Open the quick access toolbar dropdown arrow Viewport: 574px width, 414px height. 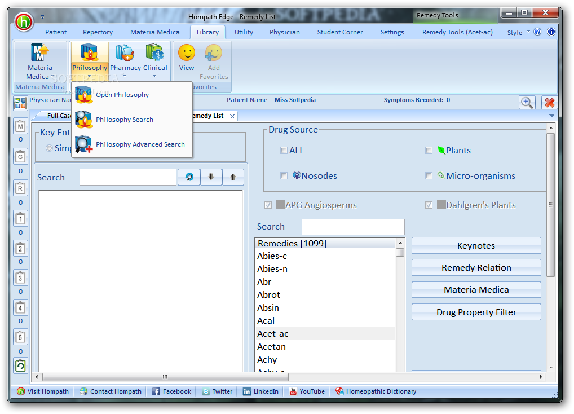coord(42,17)
